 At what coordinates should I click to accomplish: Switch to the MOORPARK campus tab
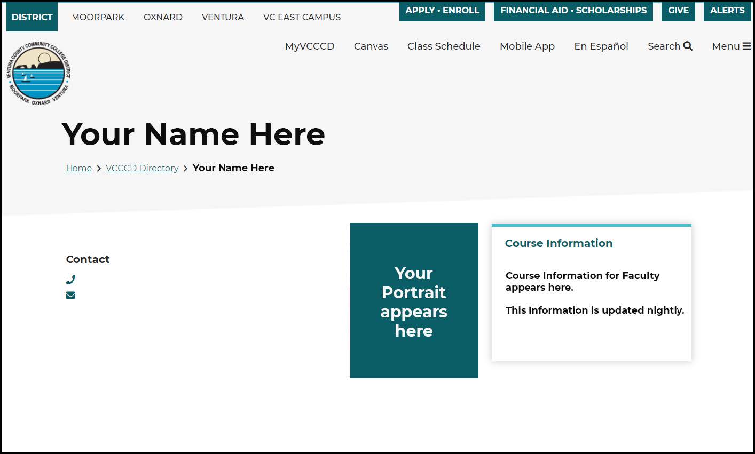(98, 17)
